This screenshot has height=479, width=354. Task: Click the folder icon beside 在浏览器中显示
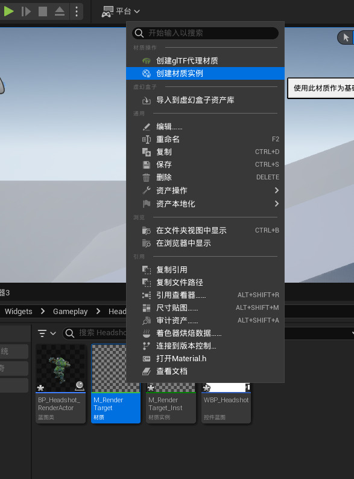147,243
